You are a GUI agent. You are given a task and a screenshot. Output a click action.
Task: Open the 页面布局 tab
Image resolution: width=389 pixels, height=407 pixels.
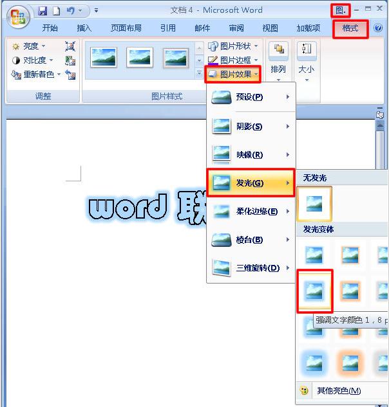(126, 28)
